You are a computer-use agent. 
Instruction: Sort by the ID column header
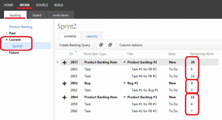click(x=71, y=54)
